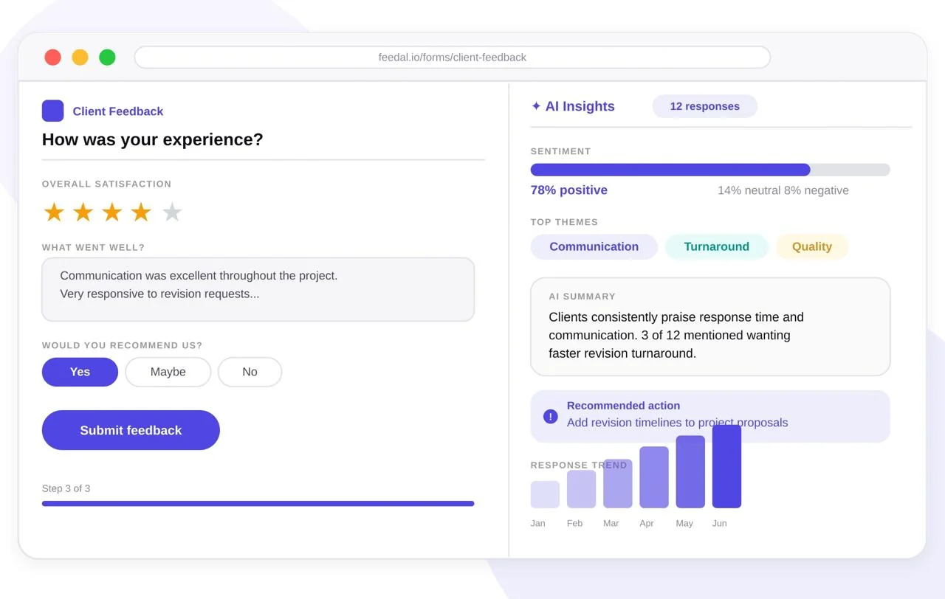Viewport: 945px width, 599px height.
Task: Select the second satisfaction star
Action: coord(83,212)
